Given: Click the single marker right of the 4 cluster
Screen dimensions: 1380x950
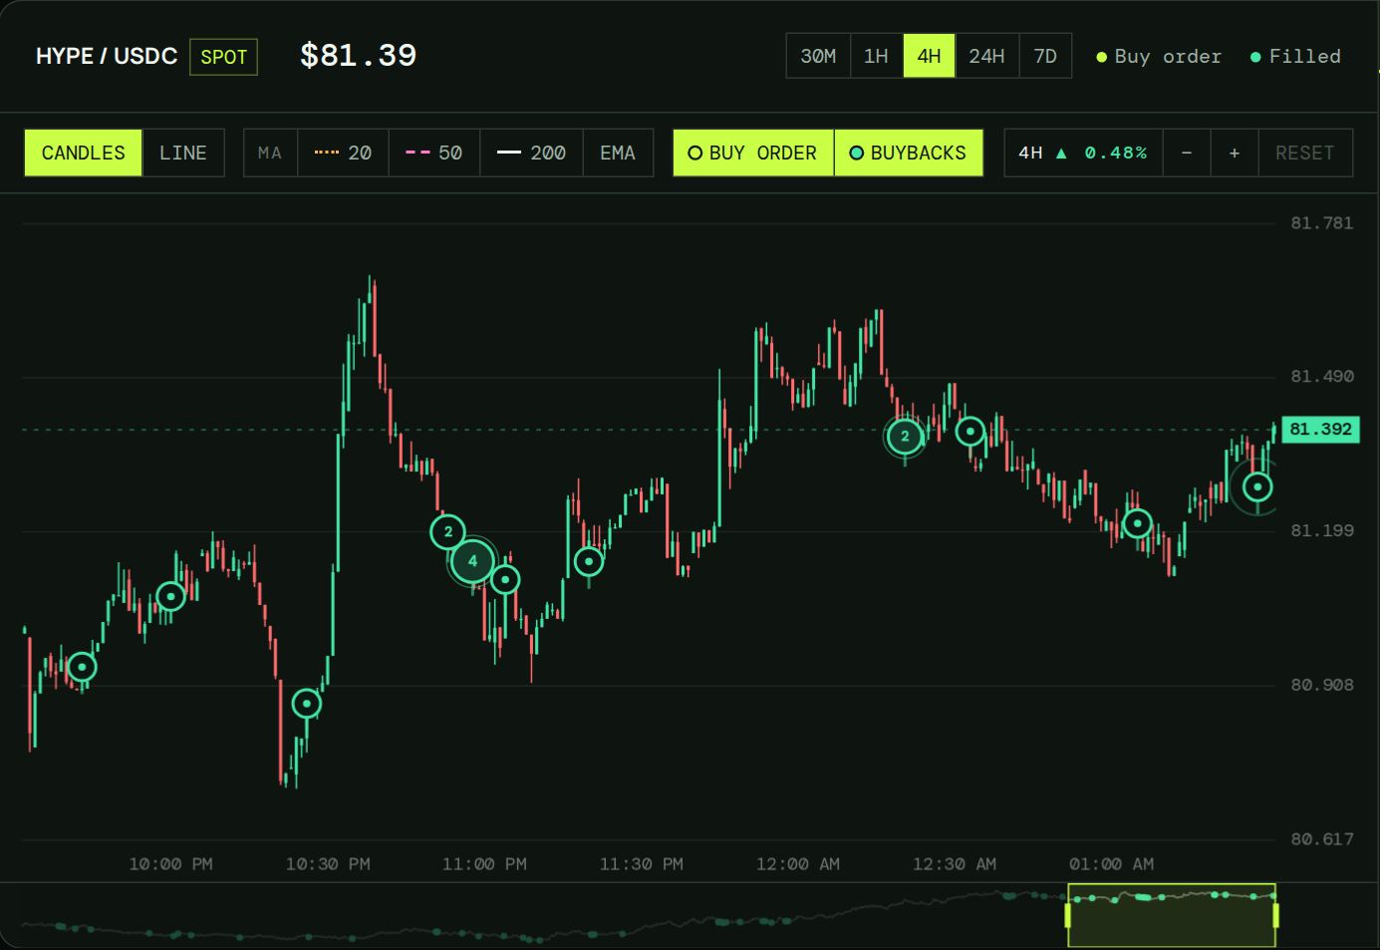Looking at the screenshot, I should click(505, 579).
